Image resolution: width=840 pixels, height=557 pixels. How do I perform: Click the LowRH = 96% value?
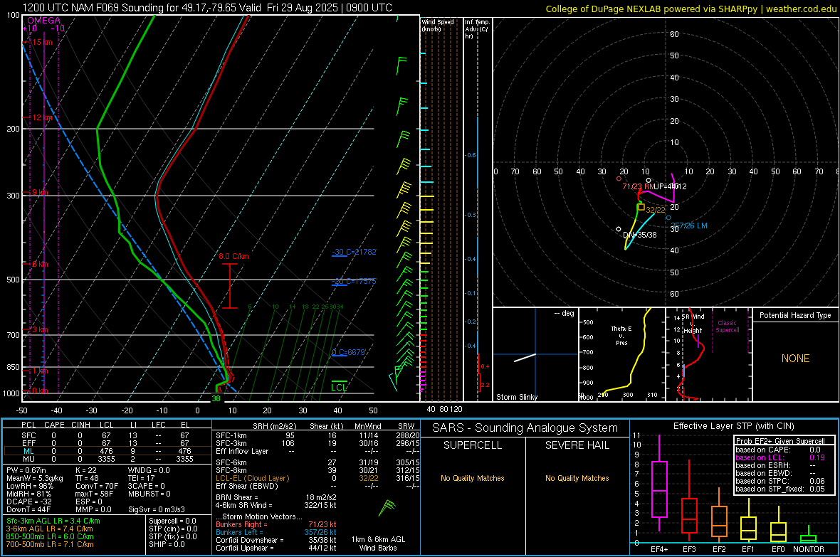29,486
